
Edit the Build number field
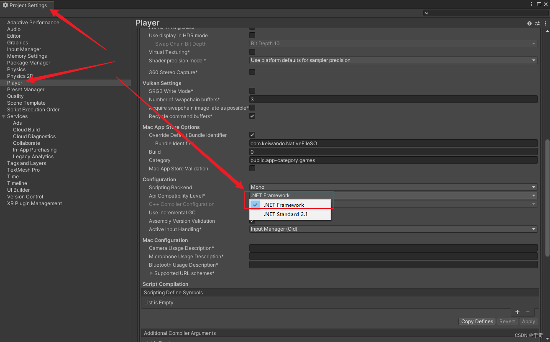pos(393,152)
